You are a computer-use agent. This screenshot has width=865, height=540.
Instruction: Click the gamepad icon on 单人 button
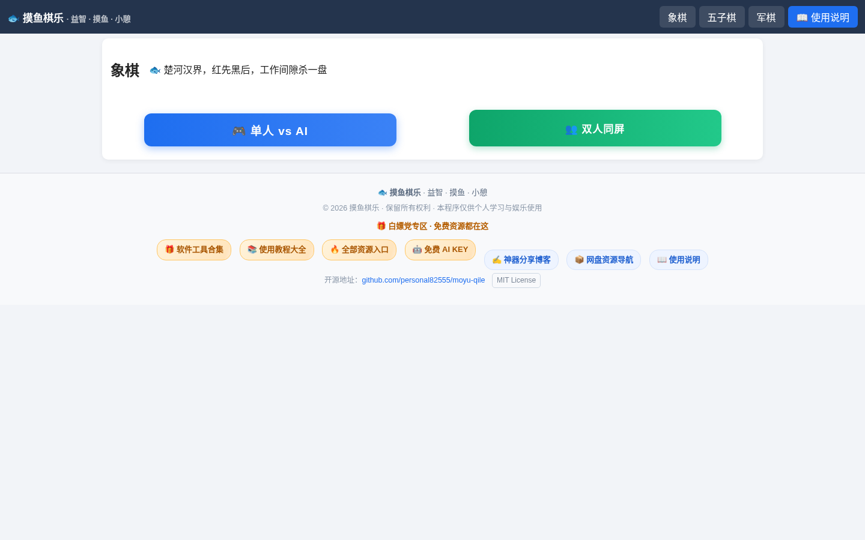pyautogui.click(x=239, y=131)
